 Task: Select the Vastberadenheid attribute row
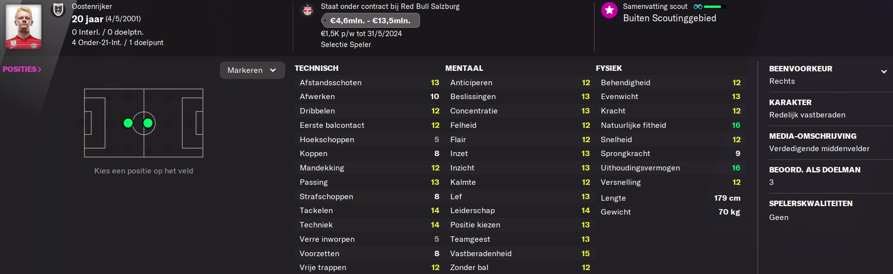(520, 254)
